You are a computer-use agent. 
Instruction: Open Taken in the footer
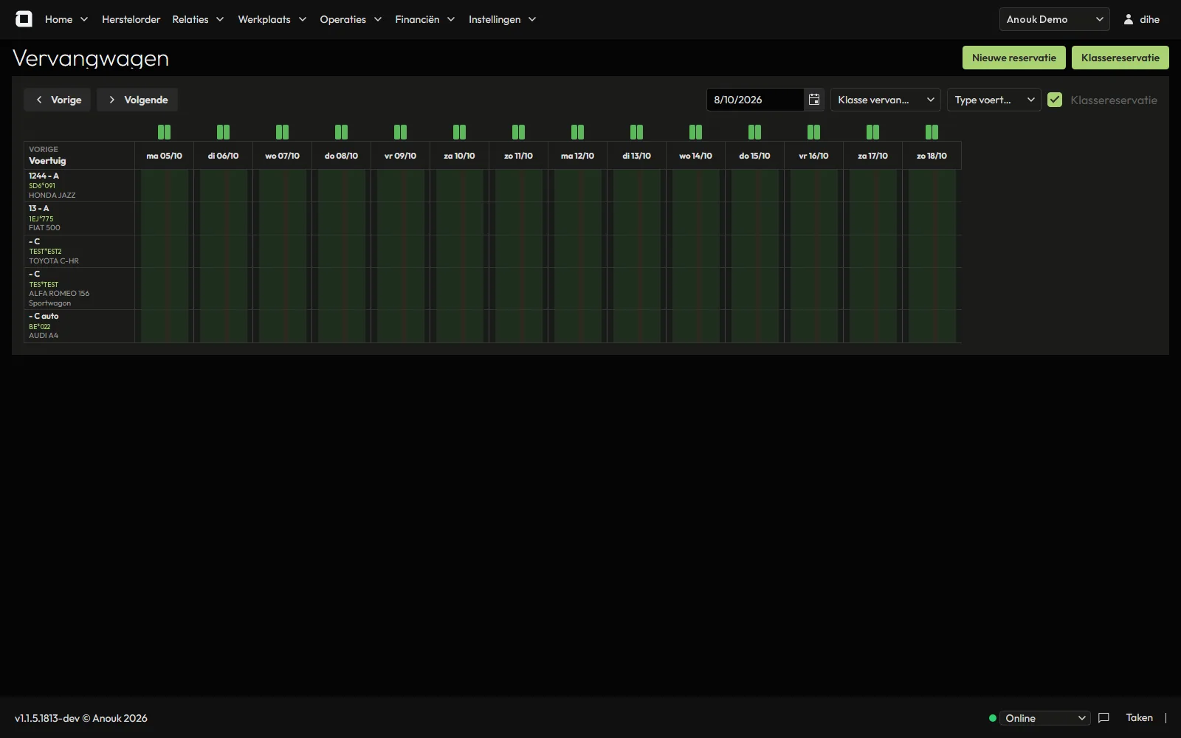click(x=1139, y=717)
